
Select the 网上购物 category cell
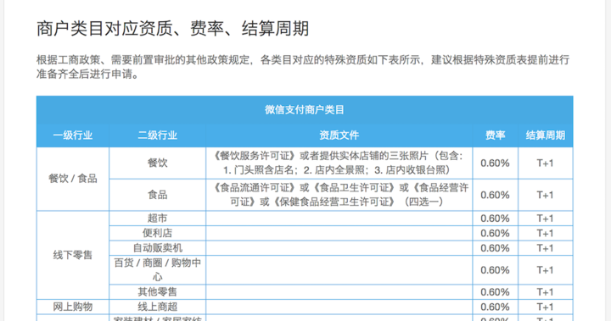(x=73, y=307)
